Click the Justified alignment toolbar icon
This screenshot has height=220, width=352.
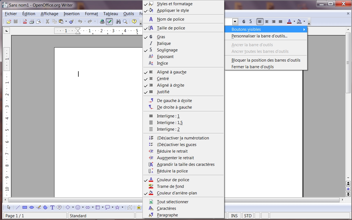pos(280,21)
